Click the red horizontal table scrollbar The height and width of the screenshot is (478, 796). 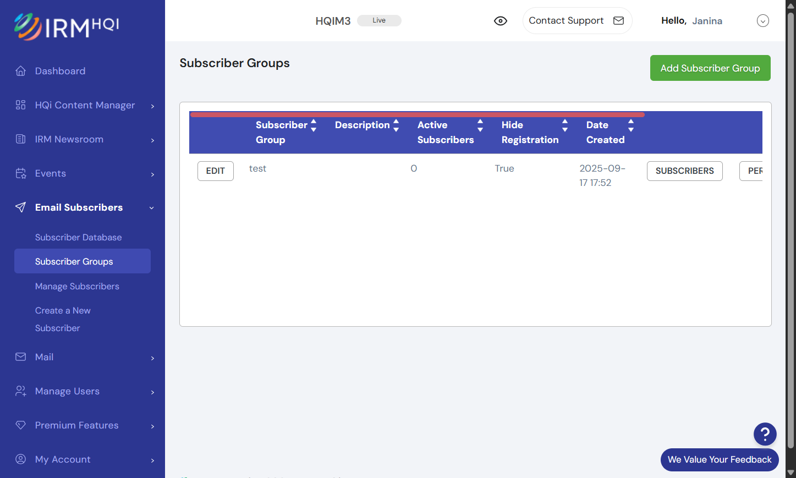tap(417, 114)
